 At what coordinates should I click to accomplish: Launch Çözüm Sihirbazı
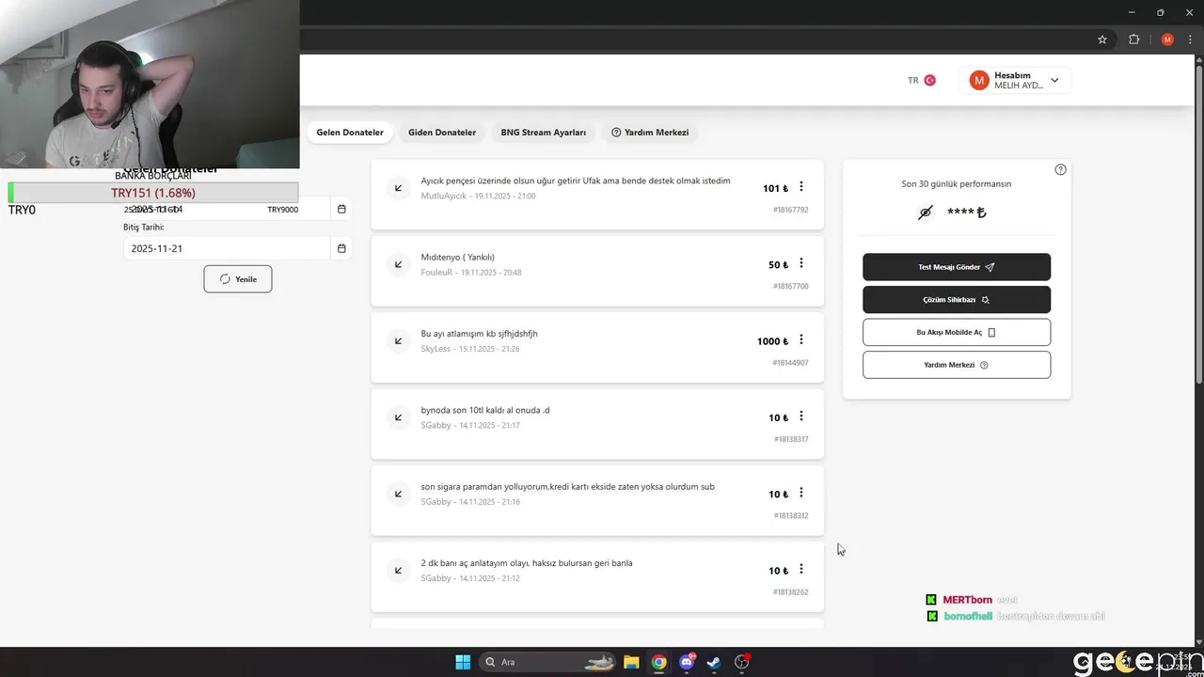[957, 300]
